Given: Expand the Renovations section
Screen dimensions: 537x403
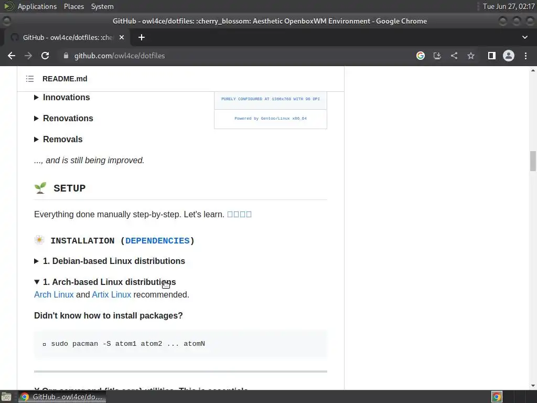Looking at the screenshot, I should [x=63, y=118].
